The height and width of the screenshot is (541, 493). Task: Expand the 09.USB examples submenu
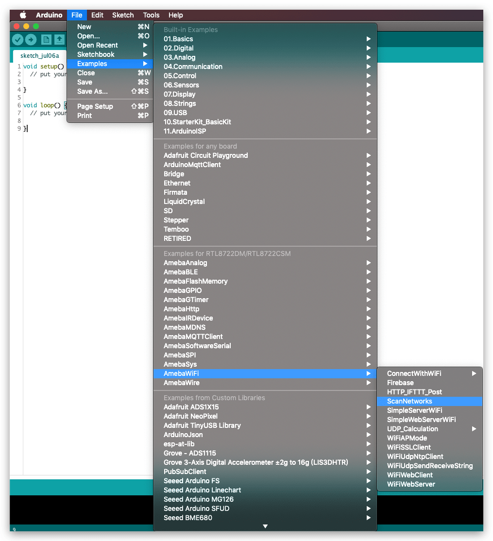[x=265, y=113]
